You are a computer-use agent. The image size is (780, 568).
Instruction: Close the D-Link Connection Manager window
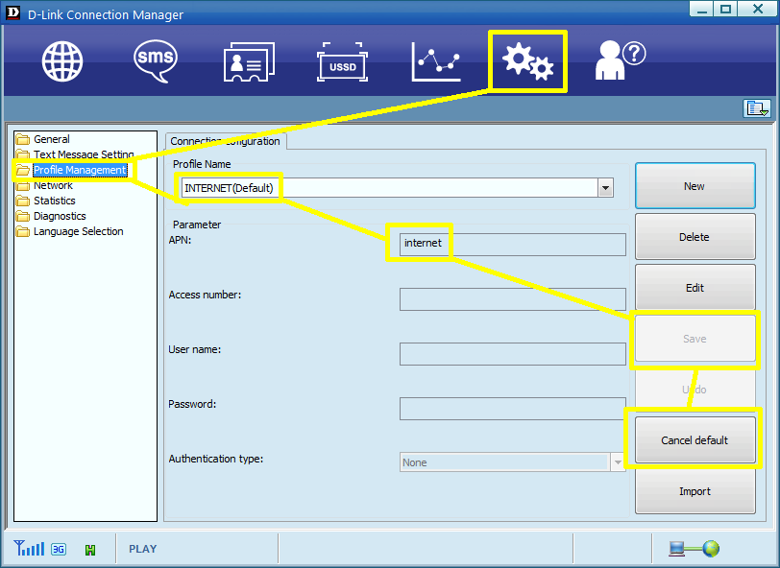point(758,9)
